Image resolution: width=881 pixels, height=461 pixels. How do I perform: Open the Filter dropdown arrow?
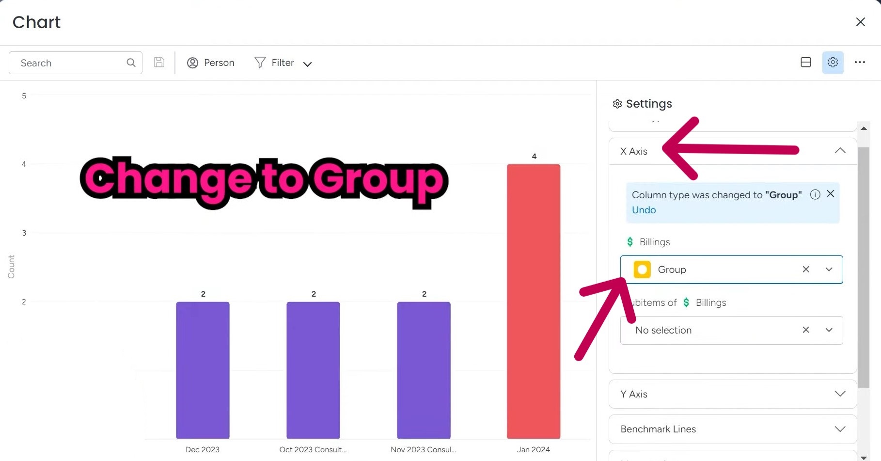(x=307, y=64)
